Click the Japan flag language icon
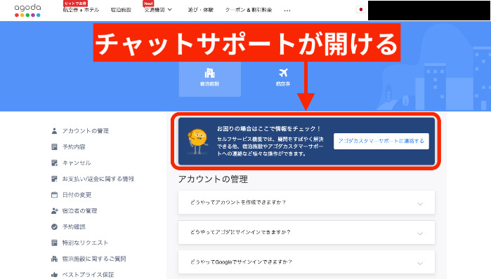The image size is (491, 279). [x=361, y=10]
